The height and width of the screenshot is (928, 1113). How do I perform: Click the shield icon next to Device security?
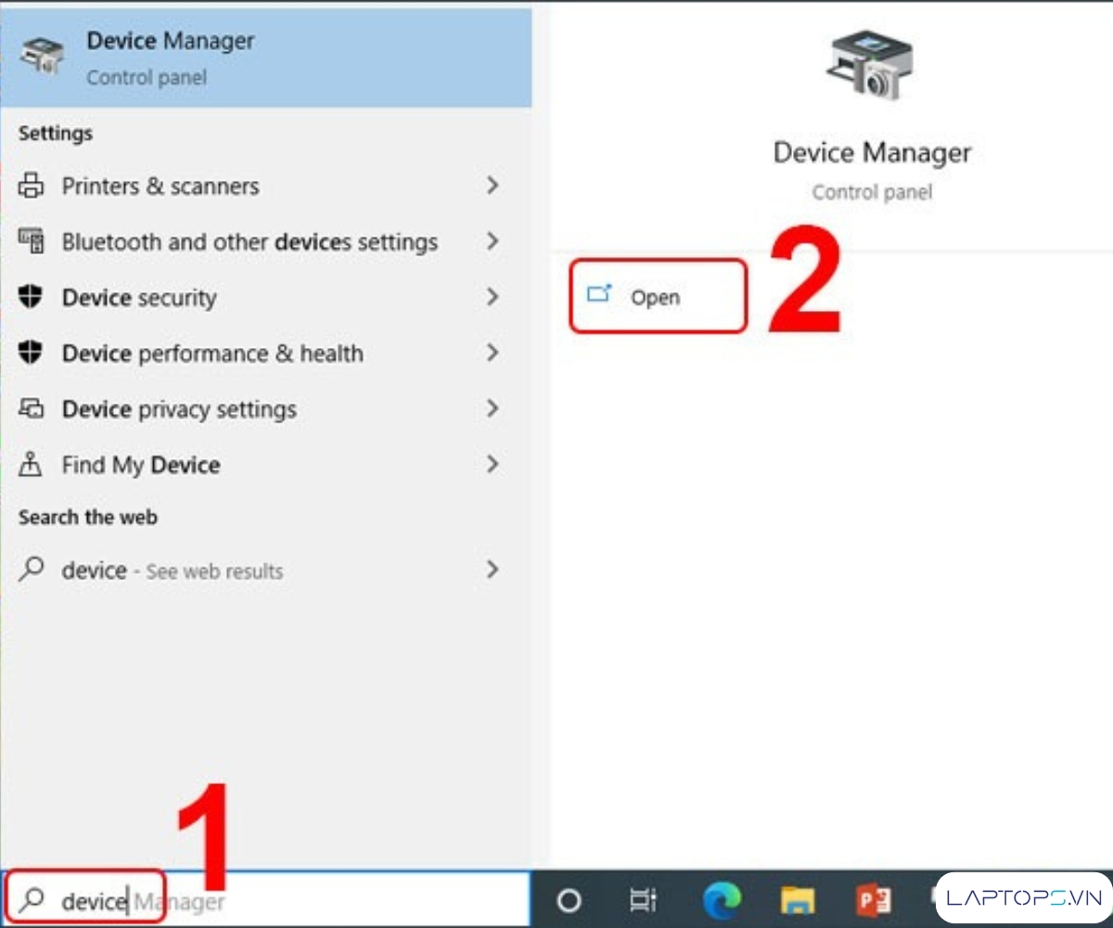32,298
